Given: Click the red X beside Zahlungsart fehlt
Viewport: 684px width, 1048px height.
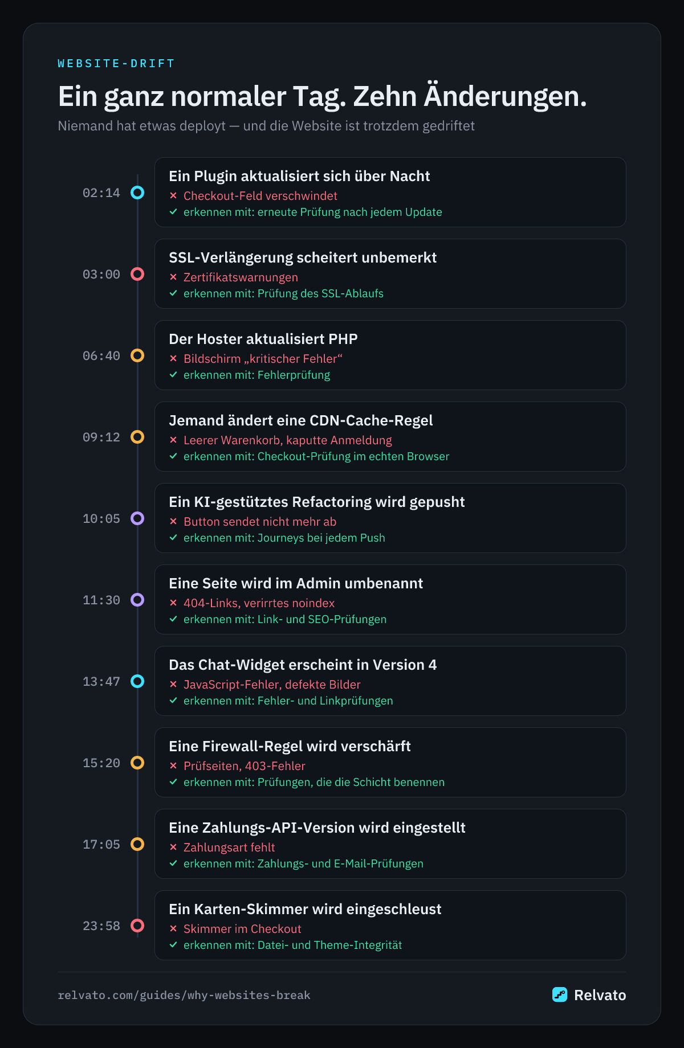Looking at the screenshot, I should pos(173,848).
